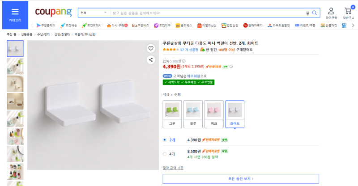Click info icon beside 판매자로켓 badge

point(231,67)
